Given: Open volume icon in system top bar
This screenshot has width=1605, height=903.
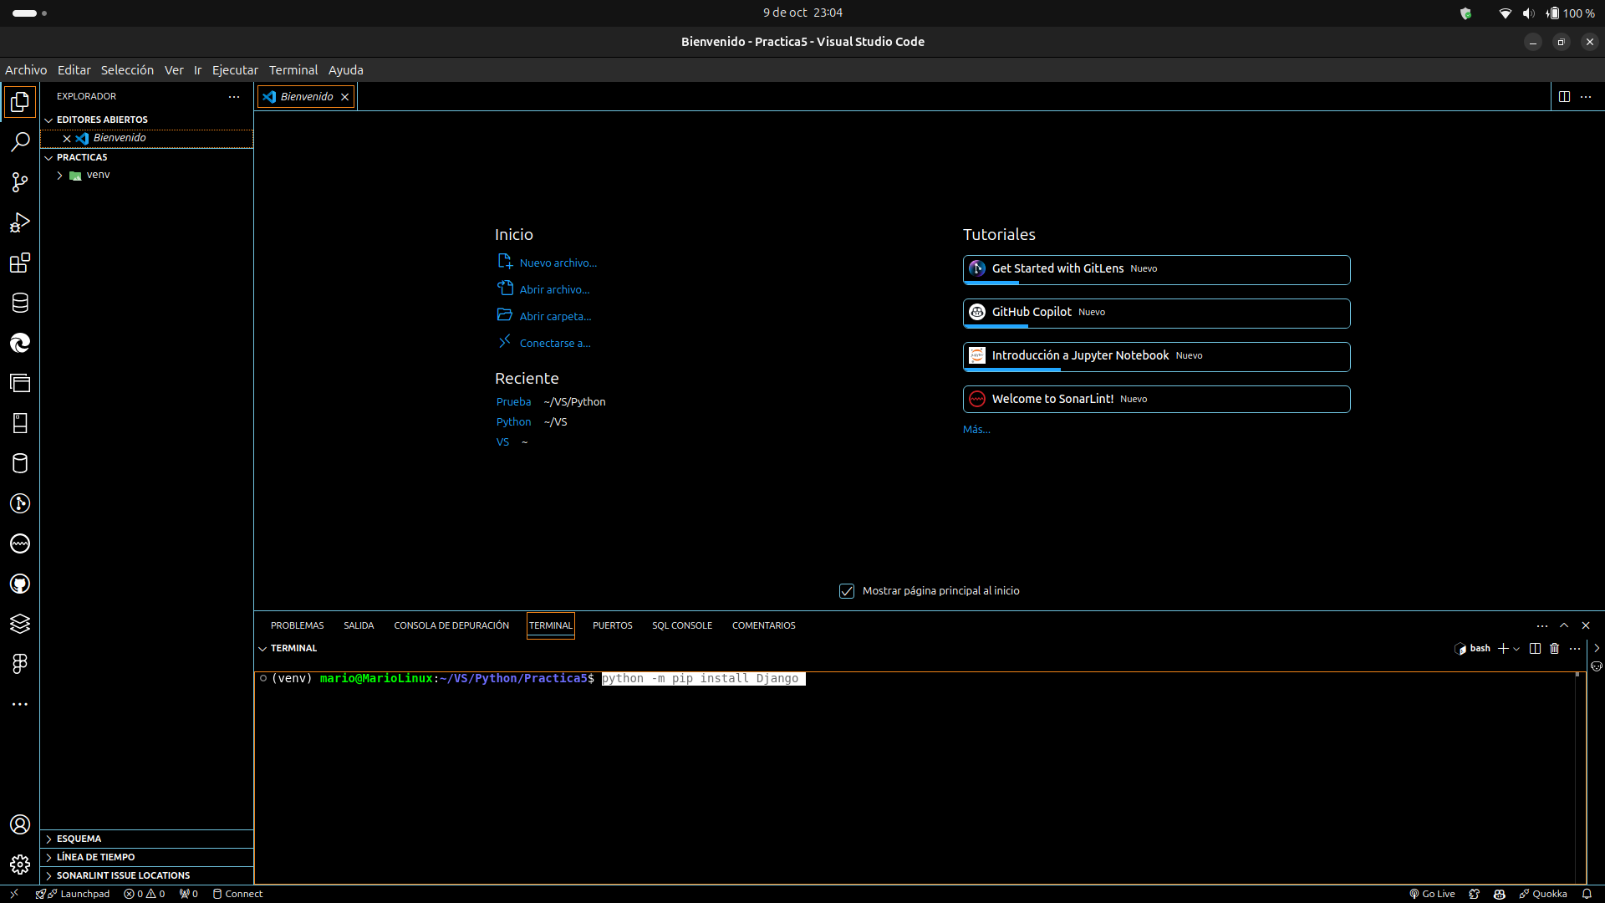Looking at the screenshot, I should click(1528, 13).
